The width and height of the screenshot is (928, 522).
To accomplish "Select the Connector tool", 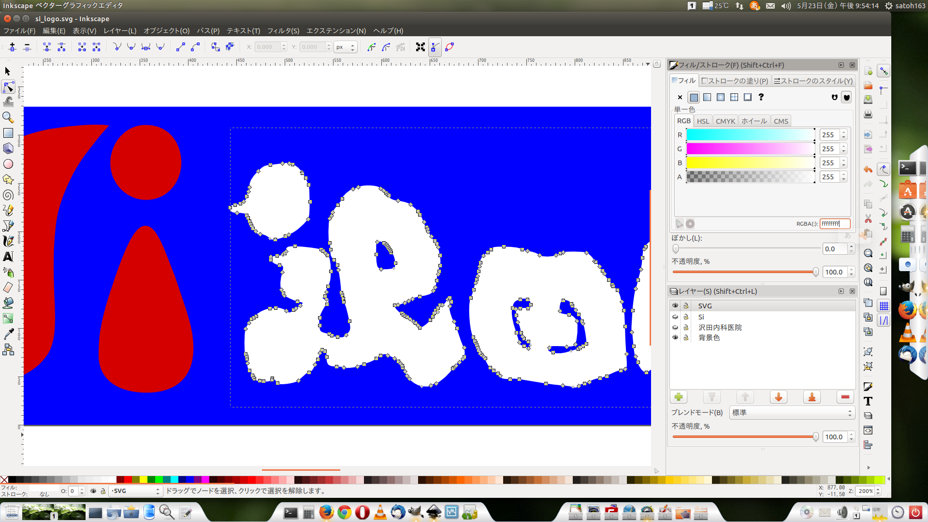I will coord(8,349).
